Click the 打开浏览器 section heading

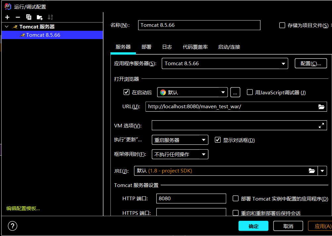[126, 79]
